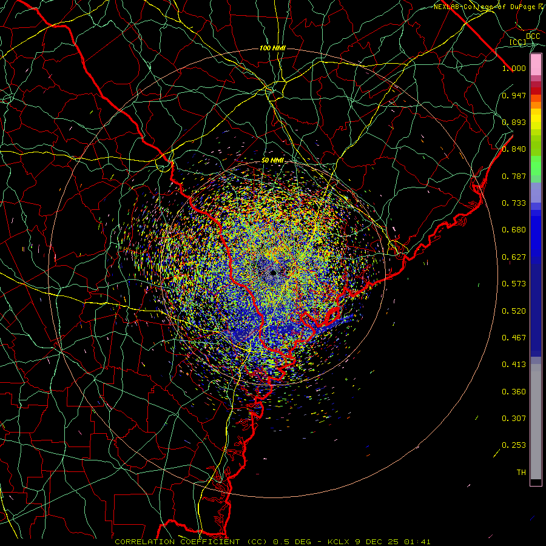
Task: Click the 100 NMI range ring label
Action: pyautogui.click(x=272, y=48)
